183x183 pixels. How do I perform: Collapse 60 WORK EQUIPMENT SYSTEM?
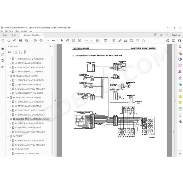click(x=8, y=98)
